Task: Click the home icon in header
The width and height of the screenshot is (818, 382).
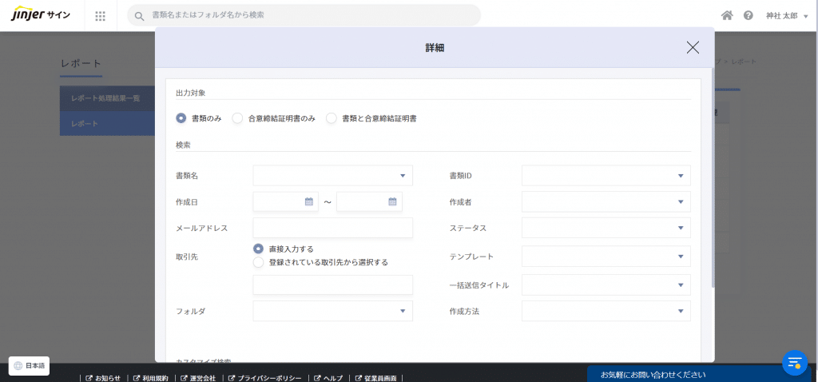Action: tap(727, 15)
